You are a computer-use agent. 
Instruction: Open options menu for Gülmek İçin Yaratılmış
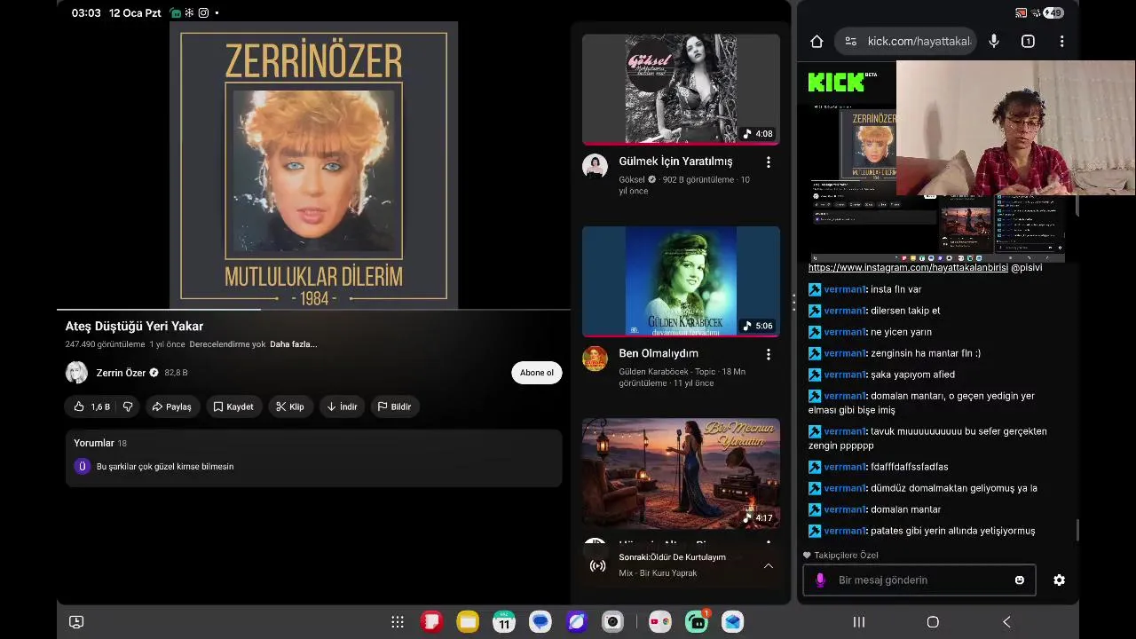point(769,162)
